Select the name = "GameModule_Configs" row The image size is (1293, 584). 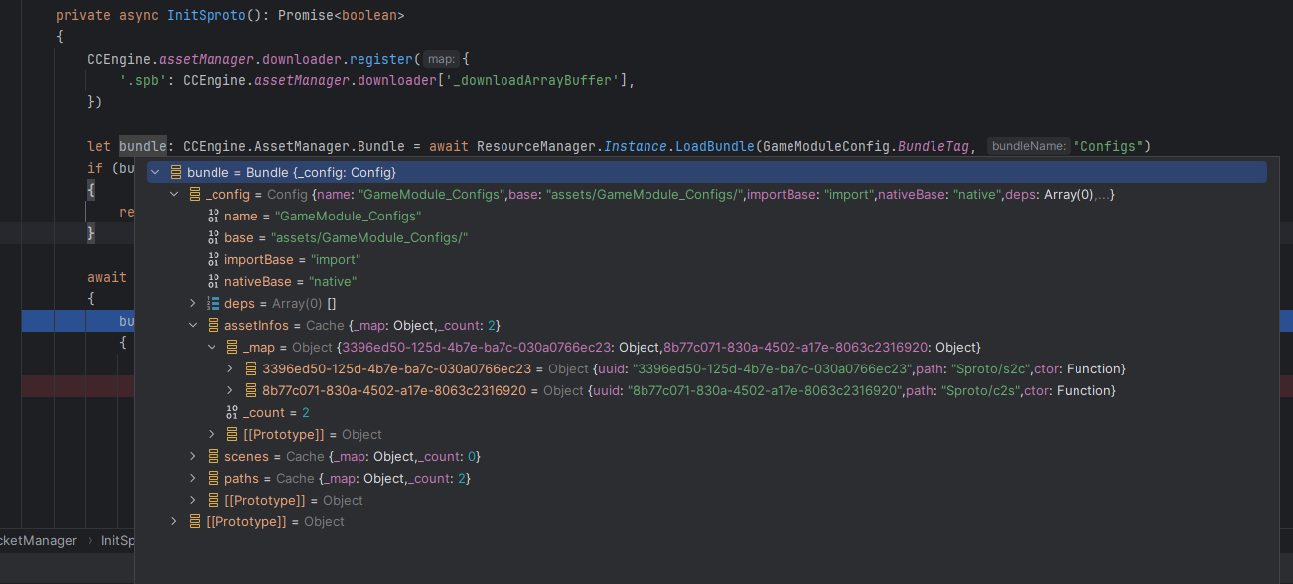(706, 217)
